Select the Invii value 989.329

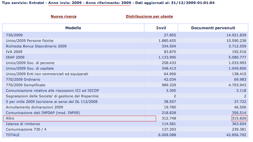pos(169,85)
